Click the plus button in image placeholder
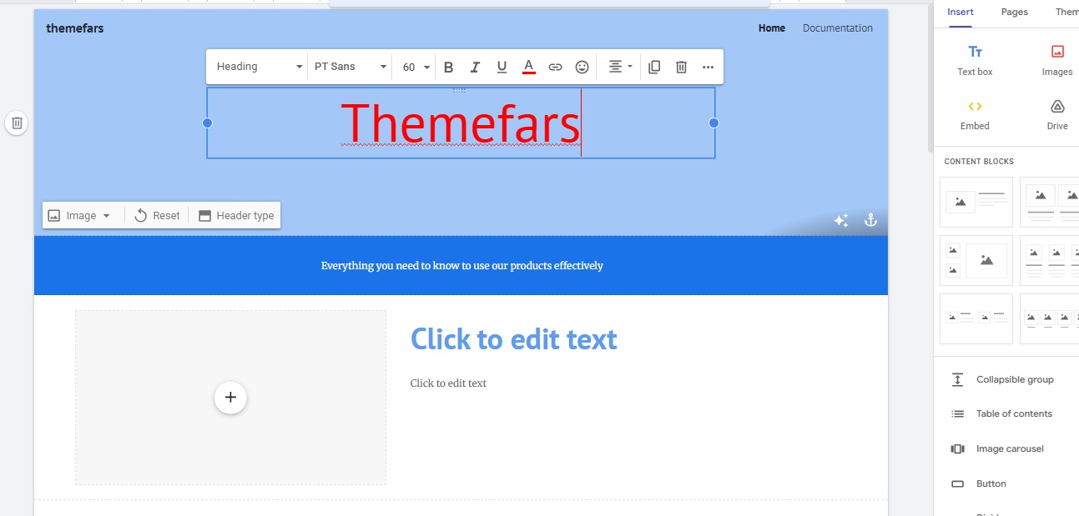 (x=230, y=398)
